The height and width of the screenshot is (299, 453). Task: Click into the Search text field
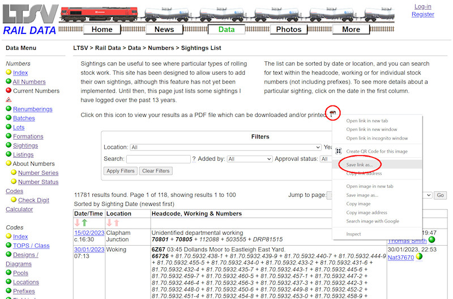pos(158,159)
